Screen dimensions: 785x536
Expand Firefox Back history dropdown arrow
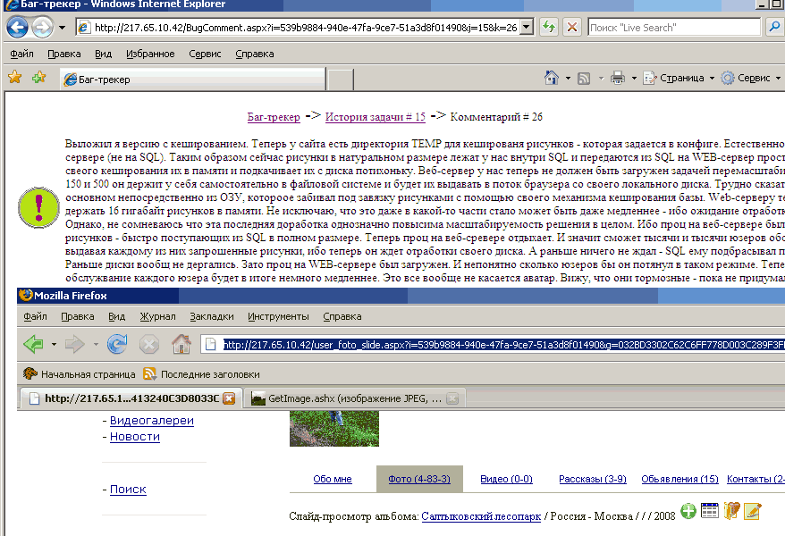click(54, 345)
